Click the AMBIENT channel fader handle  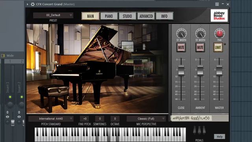(x=200, y=70)
